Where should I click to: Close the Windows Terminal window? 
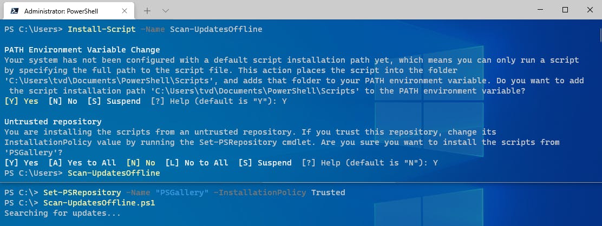(588, 10)
